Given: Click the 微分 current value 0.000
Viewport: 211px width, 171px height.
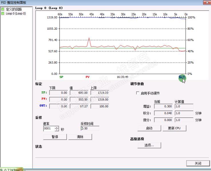Looking at the screenshot, I should pos(163,120).
